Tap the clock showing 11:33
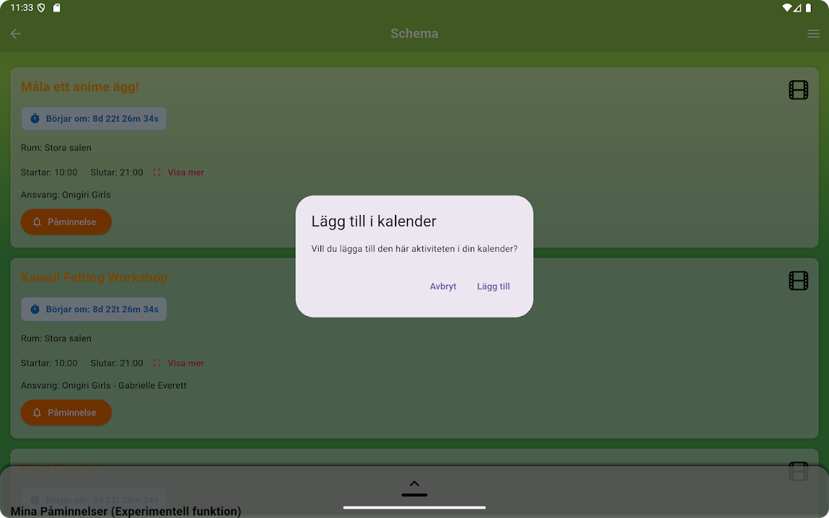Viewport: 829px width, 518px height. pos(21,8)
